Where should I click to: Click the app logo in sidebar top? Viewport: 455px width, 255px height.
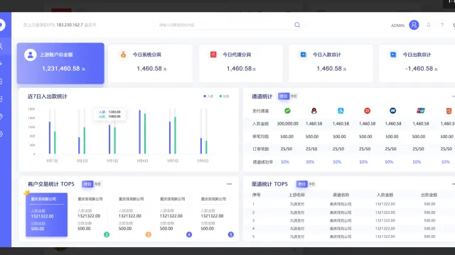[1, 25]
